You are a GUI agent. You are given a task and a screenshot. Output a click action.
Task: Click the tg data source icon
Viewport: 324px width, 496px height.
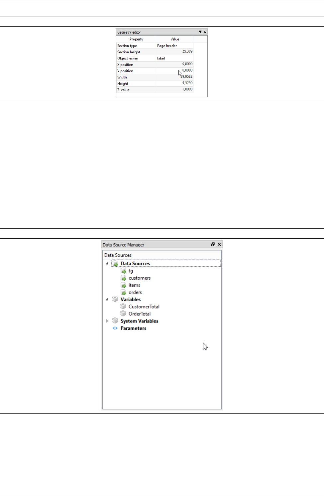point(123,271)
